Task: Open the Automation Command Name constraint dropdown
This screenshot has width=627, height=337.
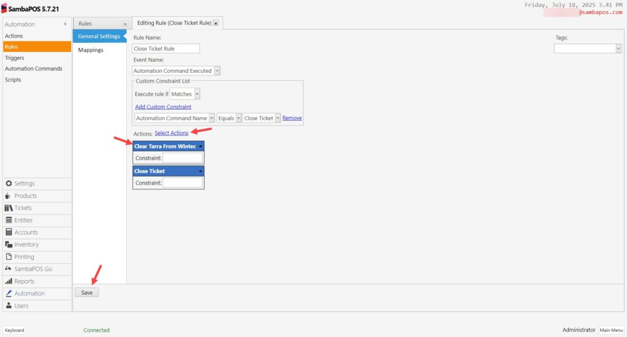Action: pyautogui.click(x=211, y=118)
